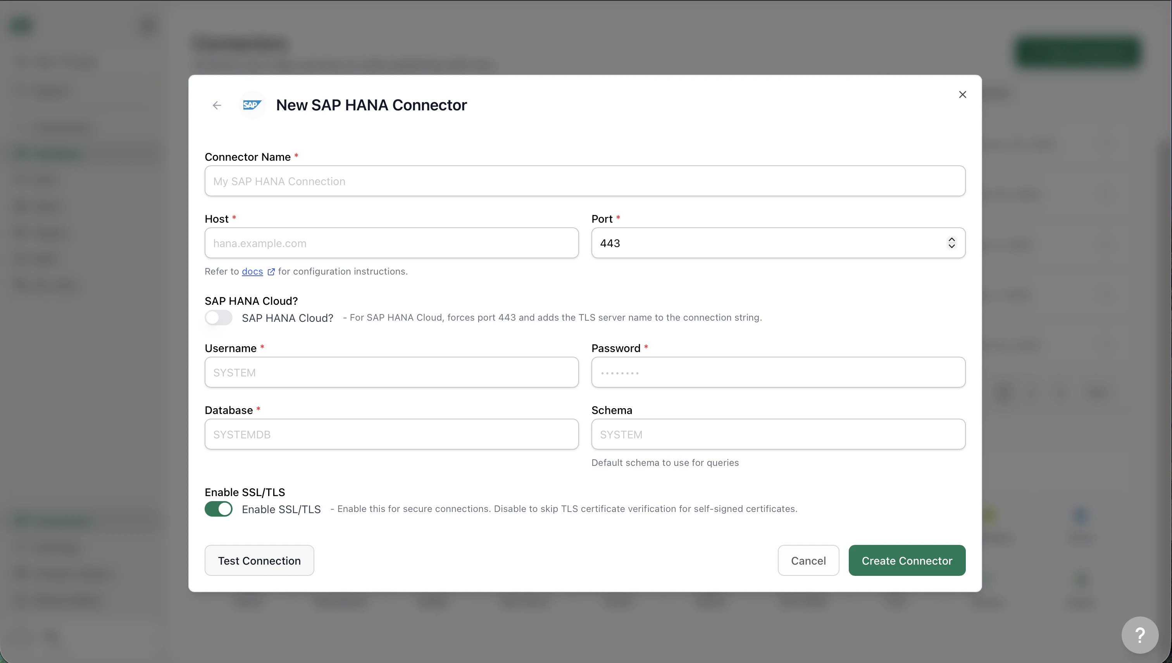
Task: Click the Username input field
Action: pos(392,372)
